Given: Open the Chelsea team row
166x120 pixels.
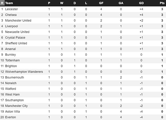Looking at the screenshot, I should 83,15.
